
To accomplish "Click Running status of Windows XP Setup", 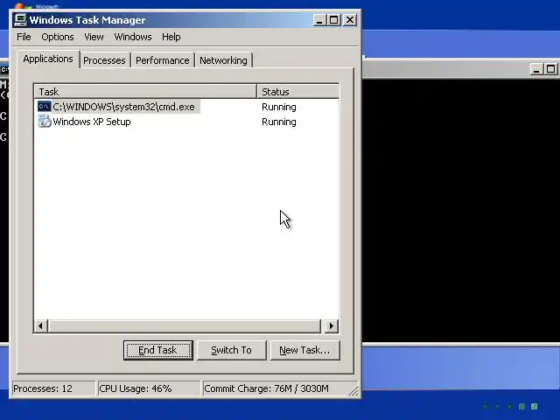I will 279,122.
